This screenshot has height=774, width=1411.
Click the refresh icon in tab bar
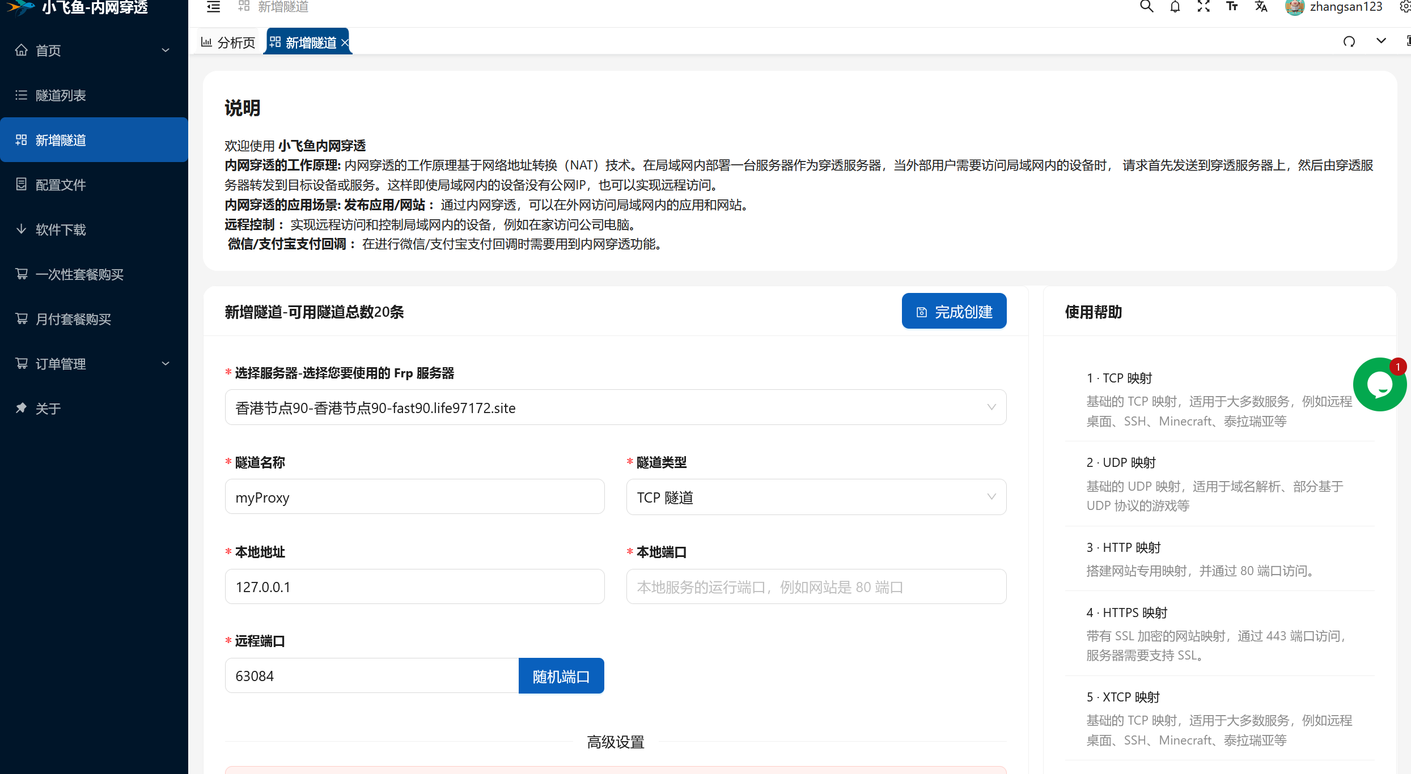pos(1349,41)
